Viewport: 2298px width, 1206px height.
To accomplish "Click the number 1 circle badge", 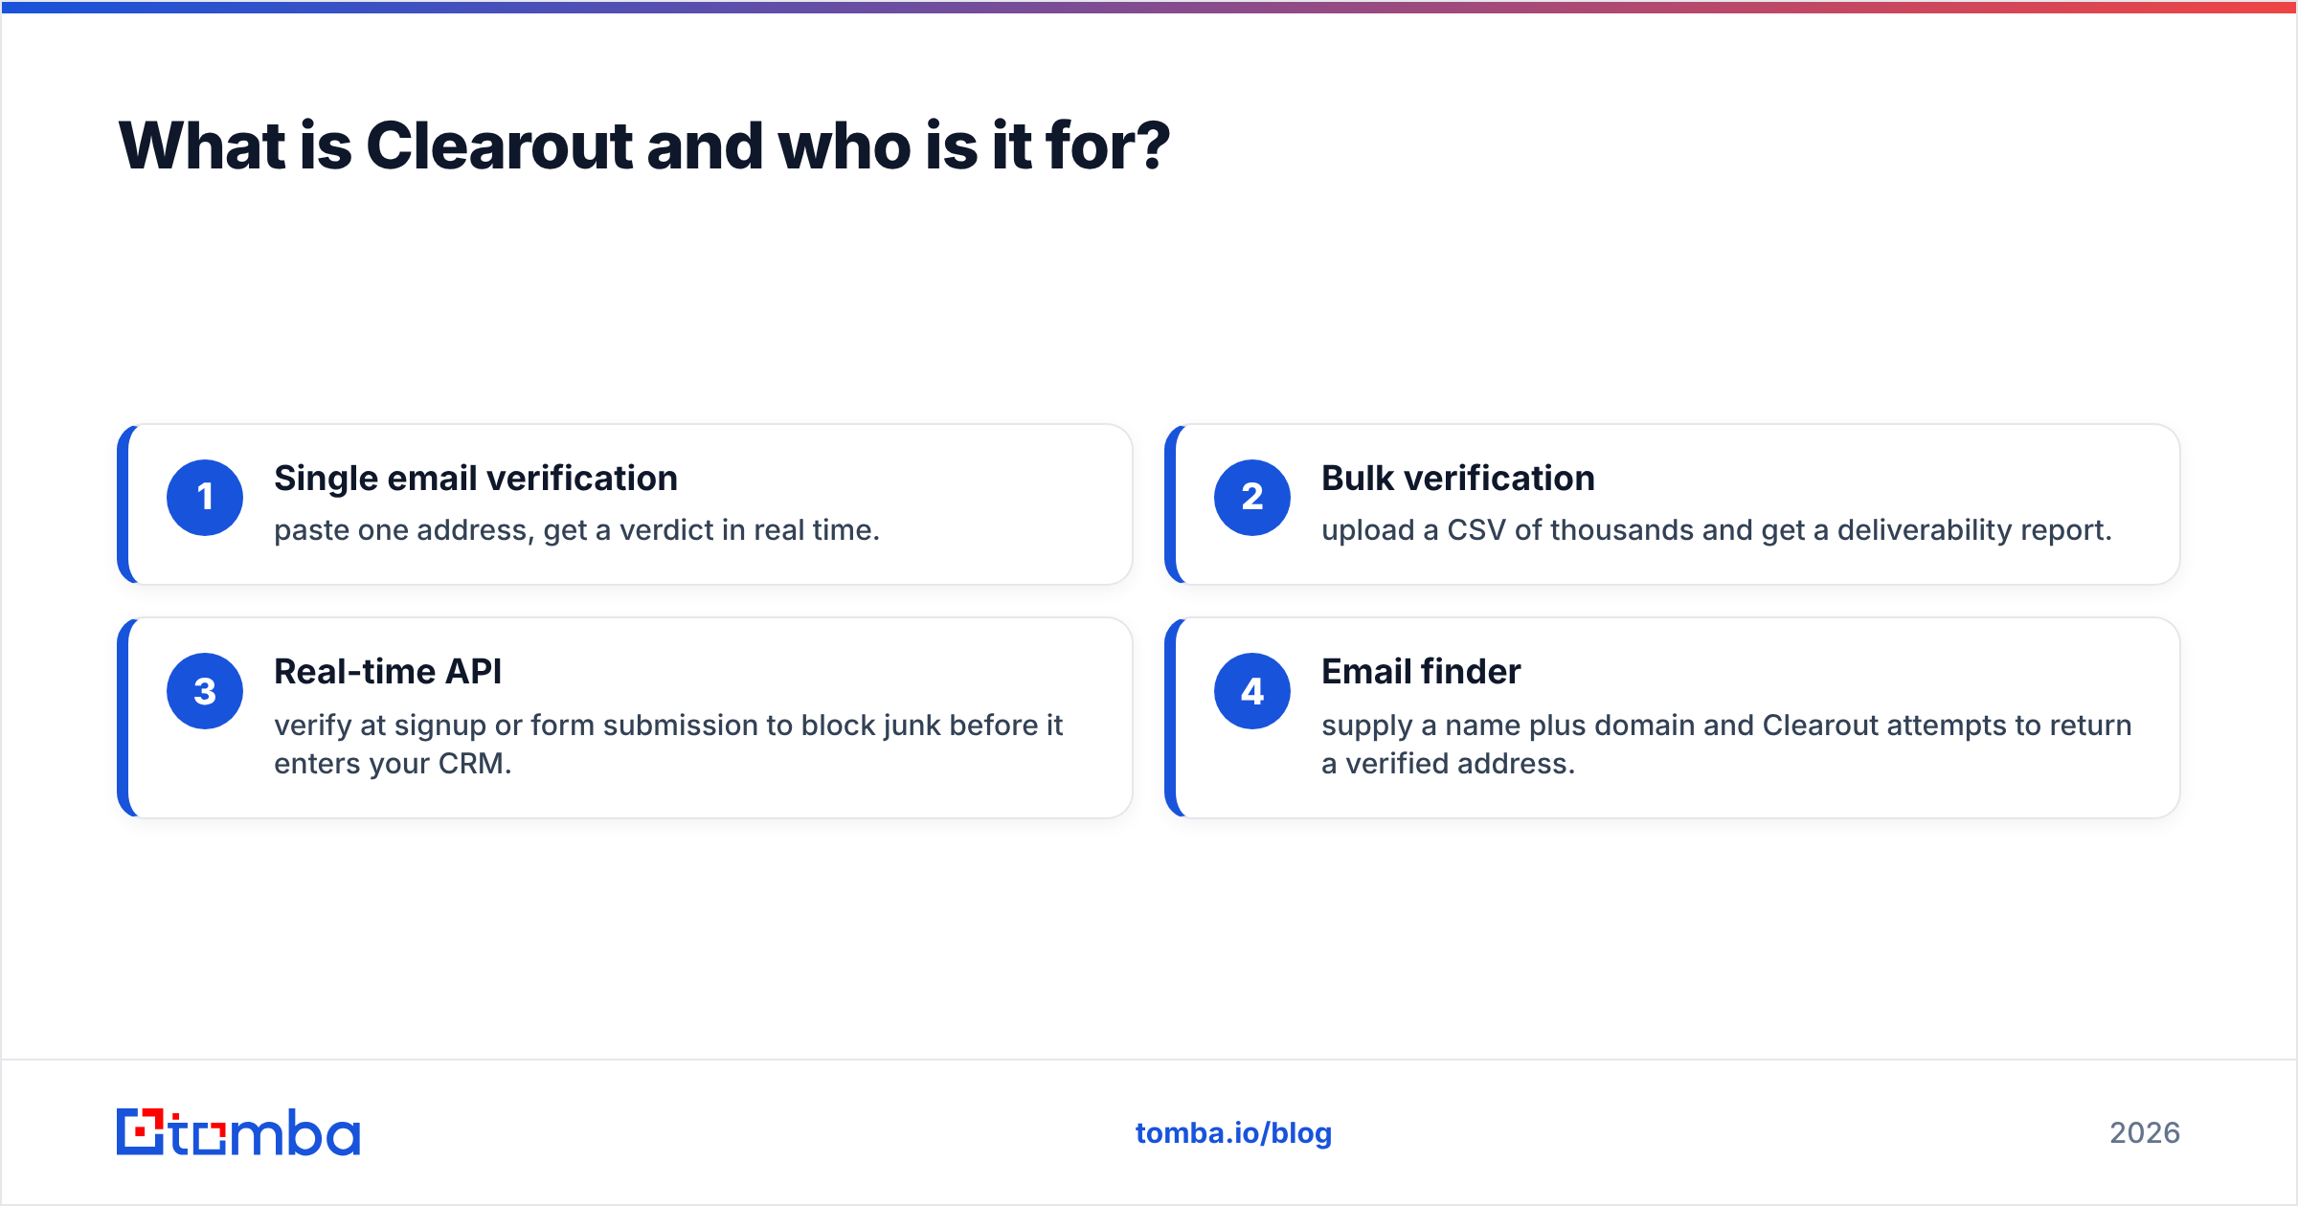I will [205, 498].
